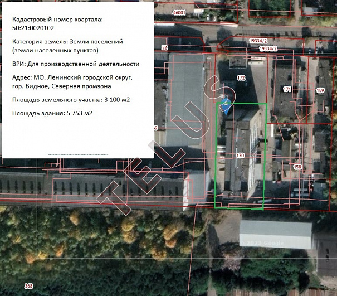337x296 pixels.
Task: Click 'Площадь земельного участка: 3 100 м2'
Action: coord(71,100)
